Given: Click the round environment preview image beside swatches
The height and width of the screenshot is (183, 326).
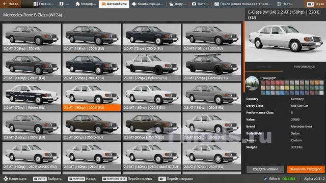Looking at the screenshot, I should (252, 83).
